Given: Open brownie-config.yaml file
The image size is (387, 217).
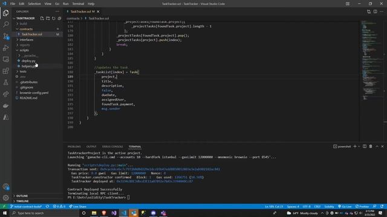Looking at the screenshot, I should (34, 93).
